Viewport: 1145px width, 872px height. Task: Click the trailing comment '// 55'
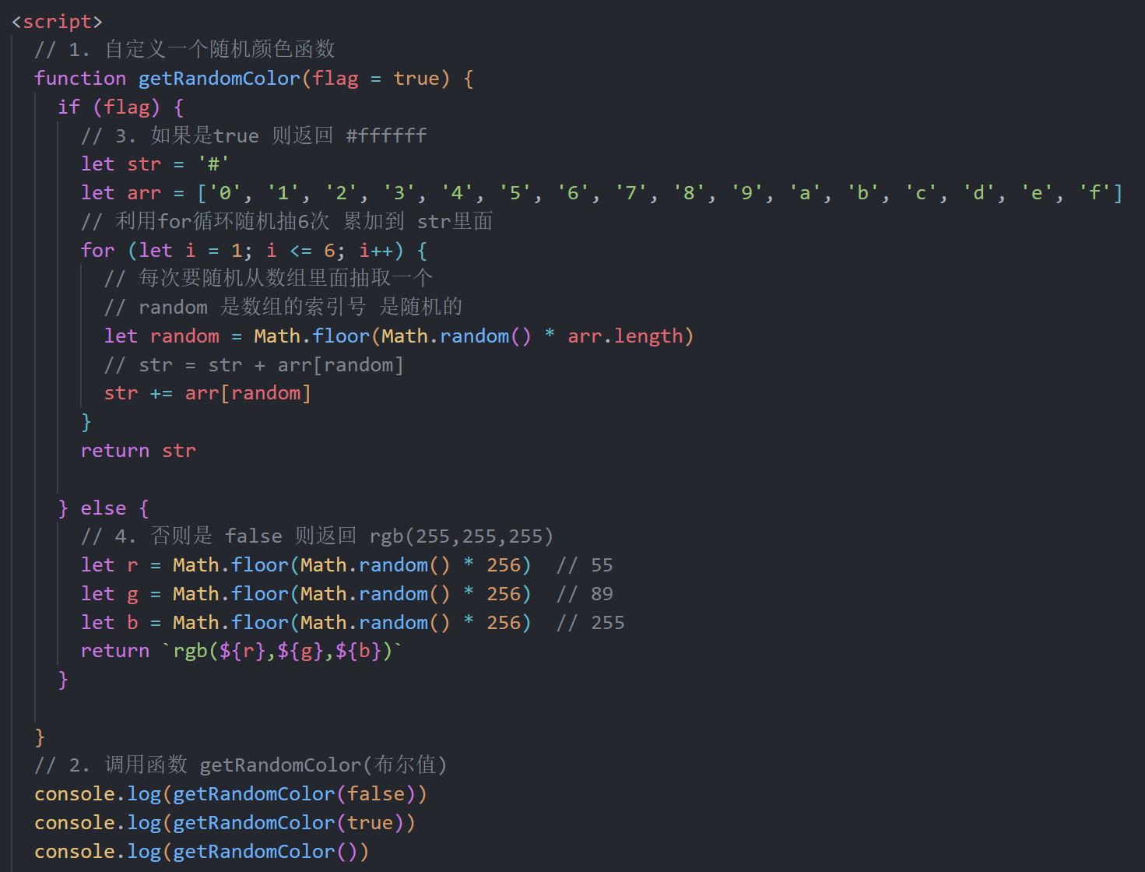click(x=585, y=565)
